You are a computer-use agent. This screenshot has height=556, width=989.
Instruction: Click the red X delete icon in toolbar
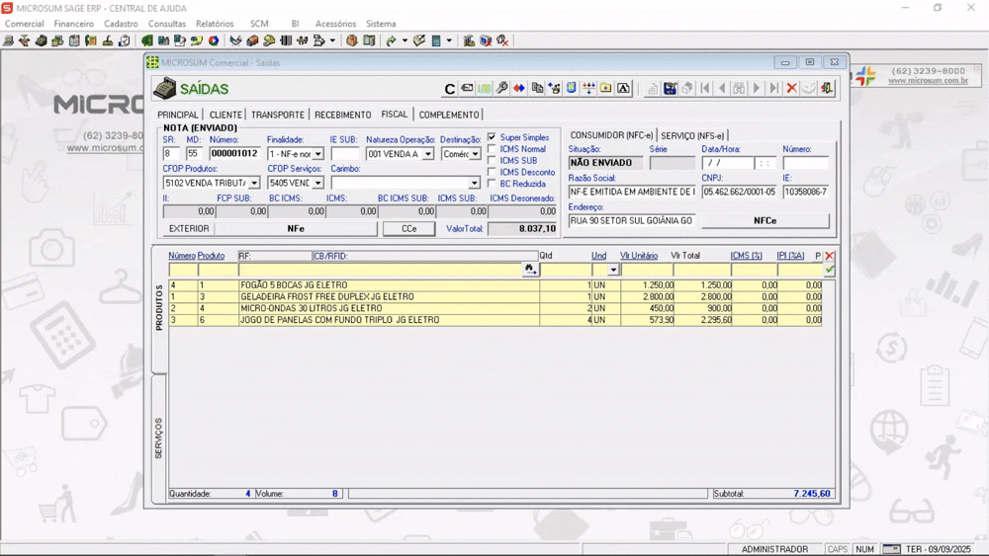point(791,89)
